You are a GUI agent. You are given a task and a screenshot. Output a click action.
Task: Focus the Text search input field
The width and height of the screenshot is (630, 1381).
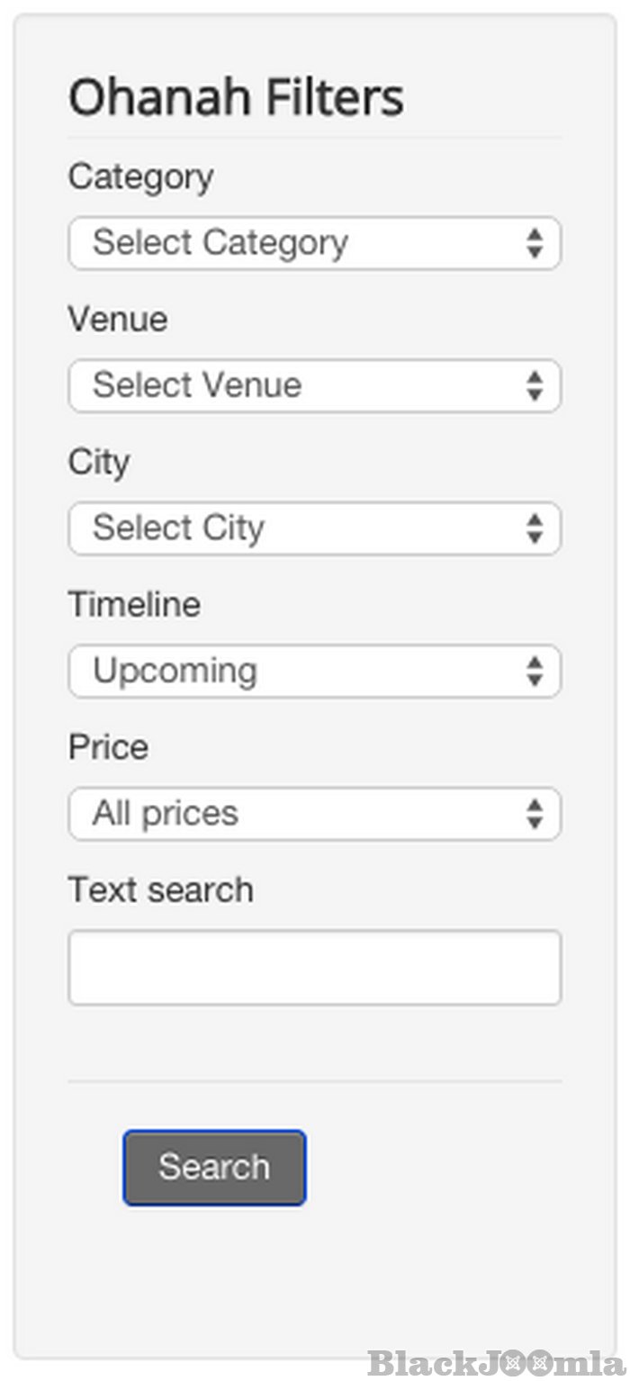[x=314, y=968]
